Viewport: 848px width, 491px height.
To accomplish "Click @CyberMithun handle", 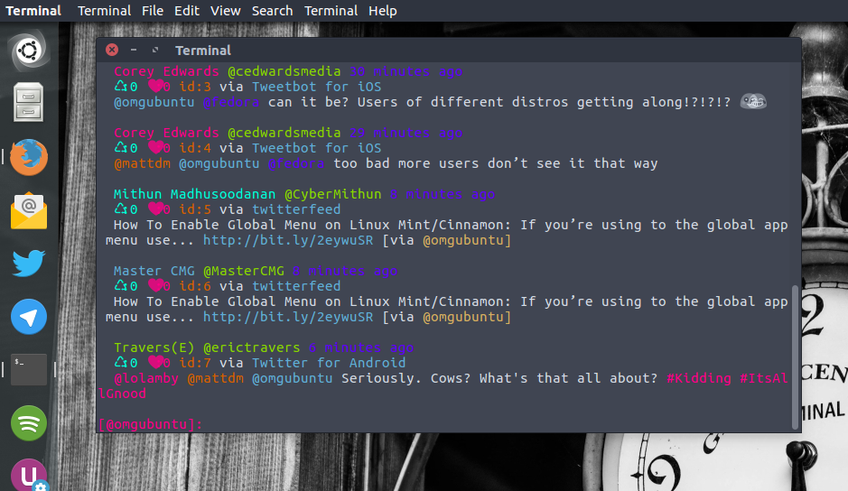I will click(332, 194).
